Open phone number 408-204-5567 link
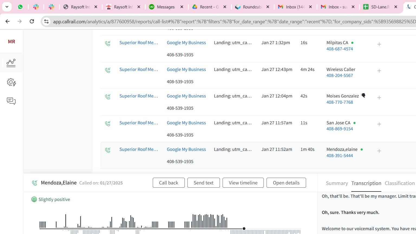 coord(340,76)
